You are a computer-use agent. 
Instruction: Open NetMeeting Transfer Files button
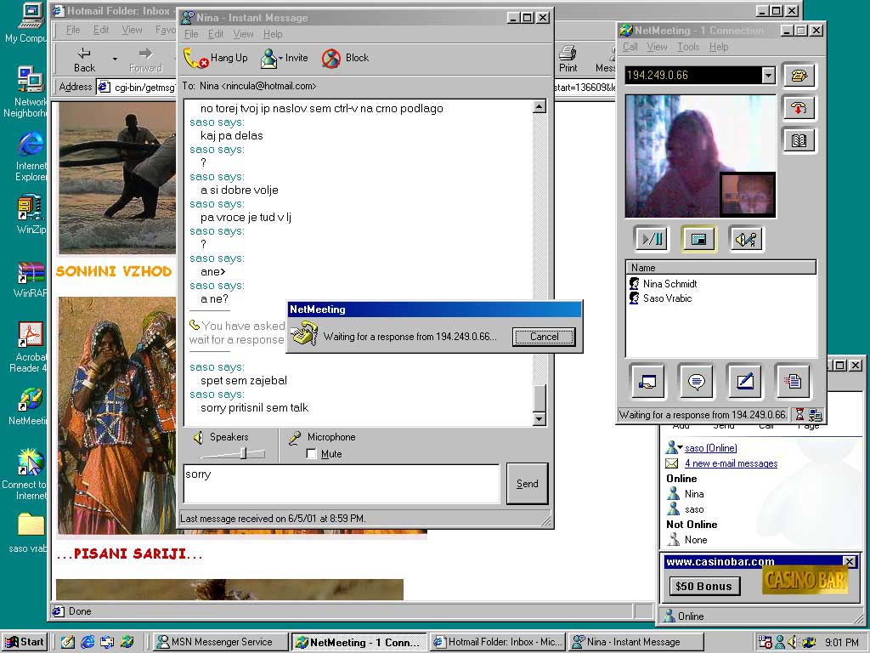click(x=793, y=381)
